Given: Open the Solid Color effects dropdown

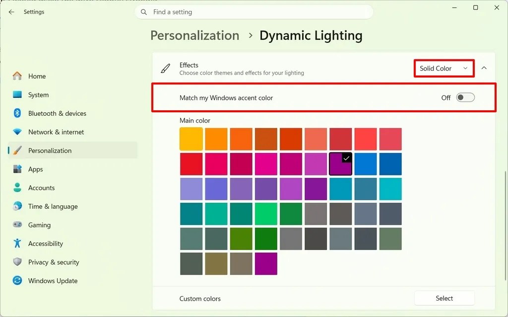Looking at the screenshot, I should pos(444,68).
